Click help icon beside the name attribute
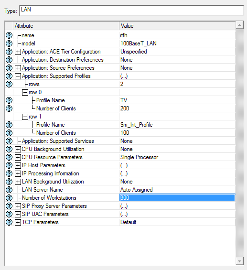Screen dimensions: 247x270 (x=9, y=35)
